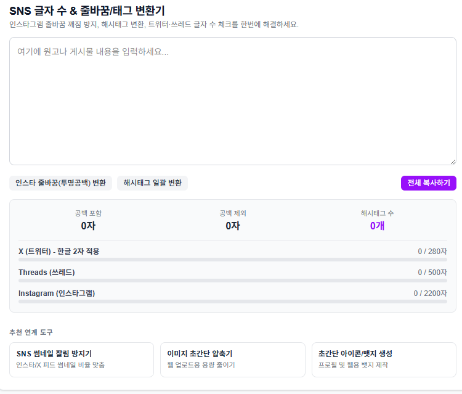Click the X (트위터) character progress bar
462x394 pixels.
click(x=233, y=260)
